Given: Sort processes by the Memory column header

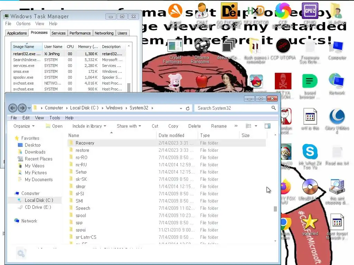Looking at the screenshot, I should pyautogui.click(x=88, y=47).
